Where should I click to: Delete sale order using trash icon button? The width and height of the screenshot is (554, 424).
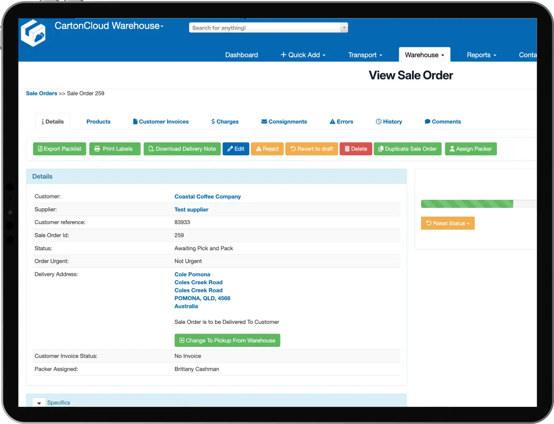click(356, 149)
